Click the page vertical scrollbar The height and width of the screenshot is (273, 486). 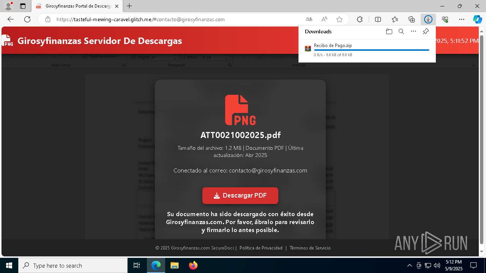(482, 140)
